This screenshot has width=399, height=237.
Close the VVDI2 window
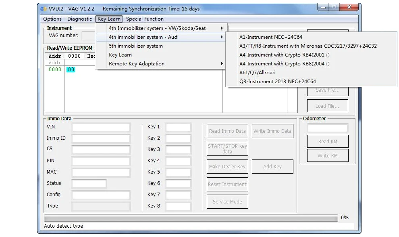[x=349, y=7]
